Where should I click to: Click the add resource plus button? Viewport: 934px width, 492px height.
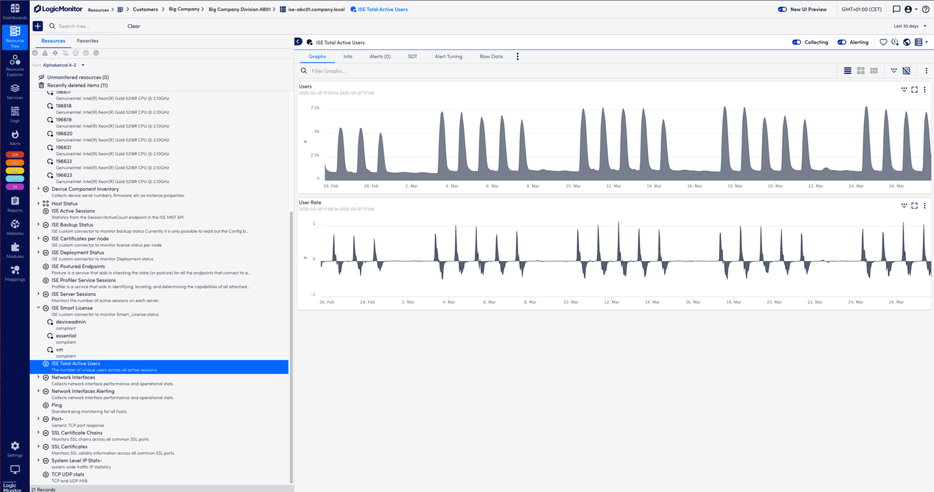[38, 26]
